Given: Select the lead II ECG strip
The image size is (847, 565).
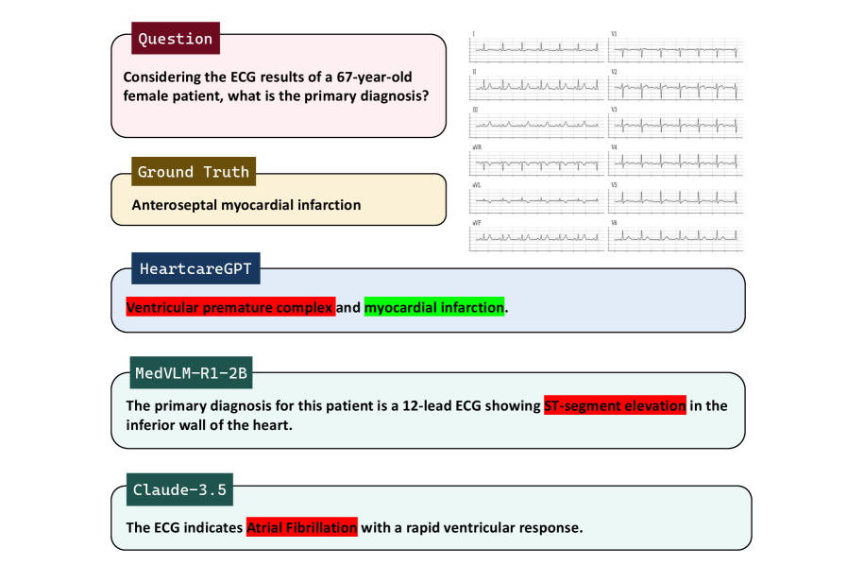Looking at the screenshot, I should coord(537,86).
